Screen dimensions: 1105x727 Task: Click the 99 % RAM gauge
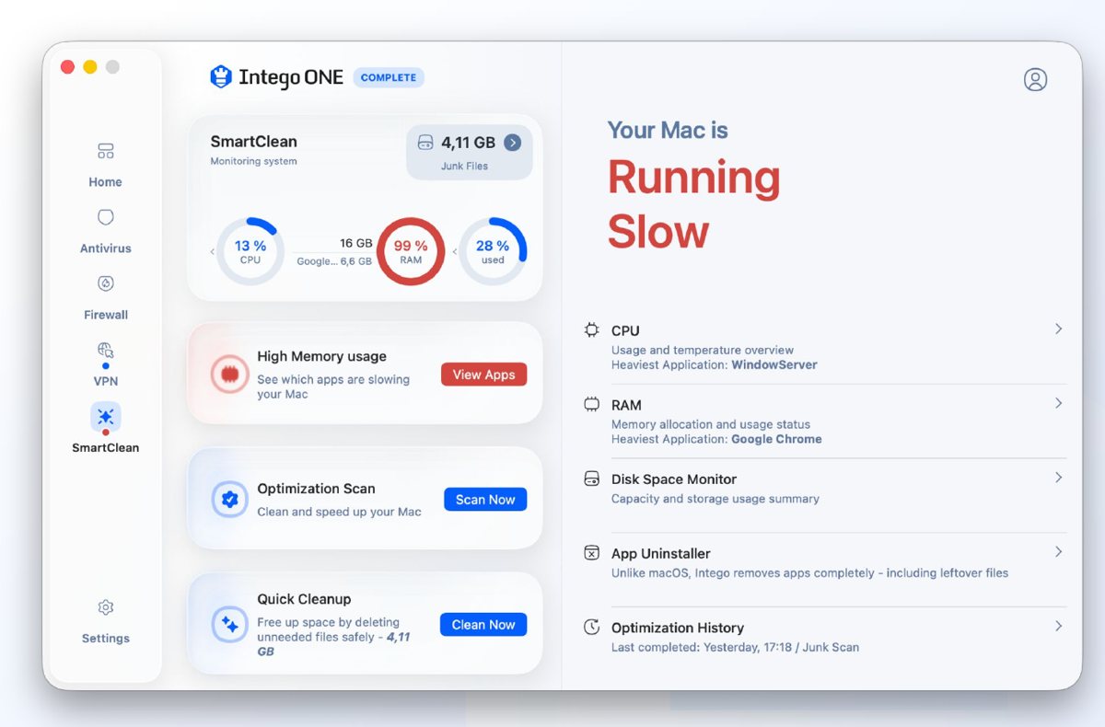[411, 251]
